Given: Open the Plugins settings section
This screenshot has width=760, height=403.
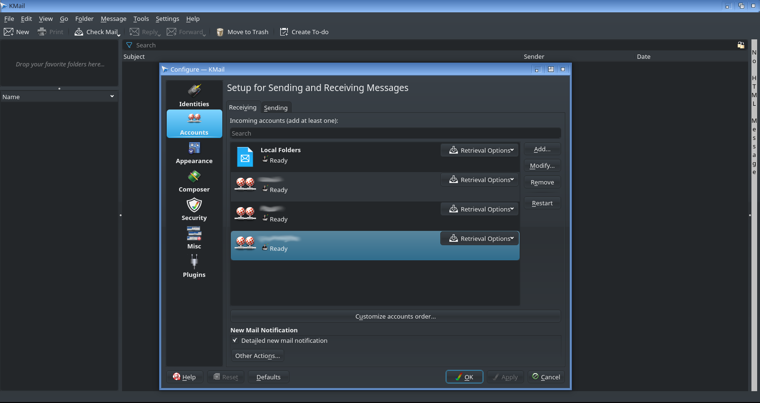Looking at the screenshot, I should click(x=194, y=266).
